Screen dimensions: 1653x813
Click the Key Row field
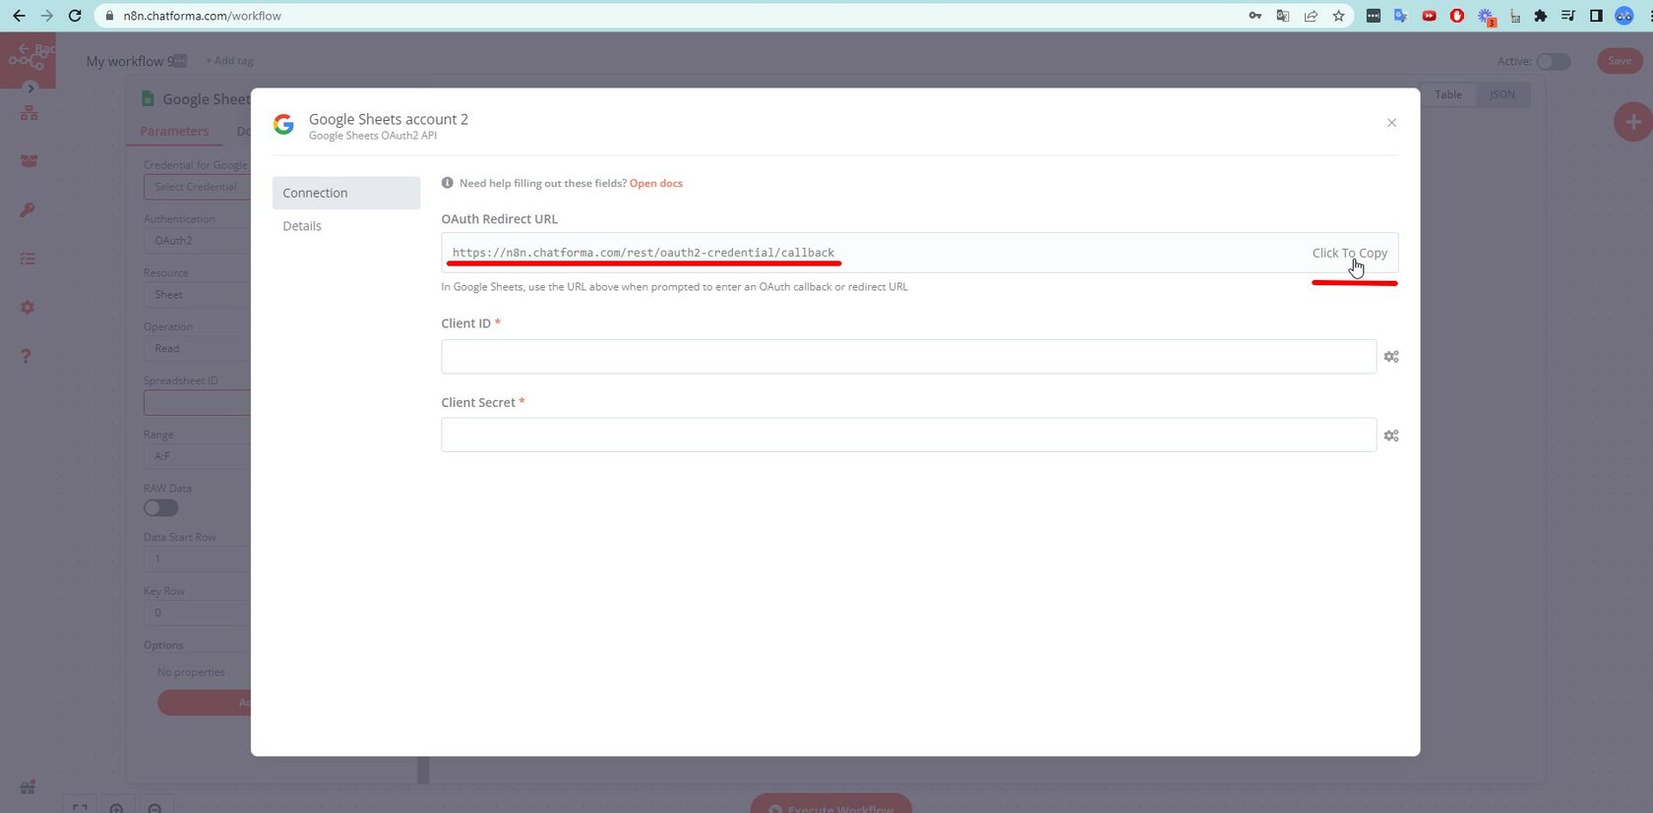pyautogui.click(x=197, y=612)
